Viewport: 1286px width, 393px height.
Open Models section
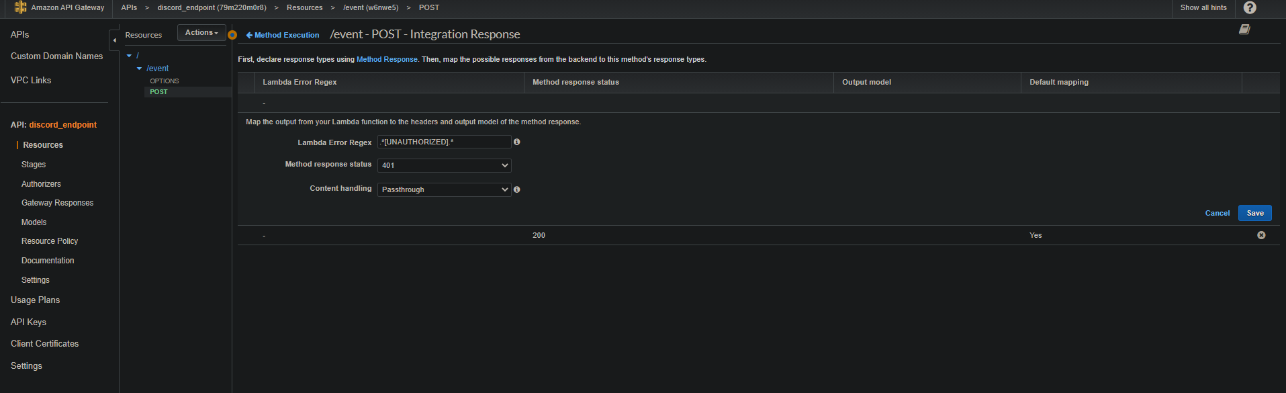(34, 222)
